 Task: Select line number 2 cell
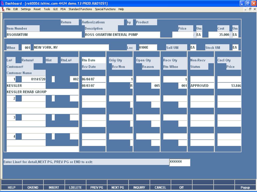pyautogui.click(x=11, y=98)
